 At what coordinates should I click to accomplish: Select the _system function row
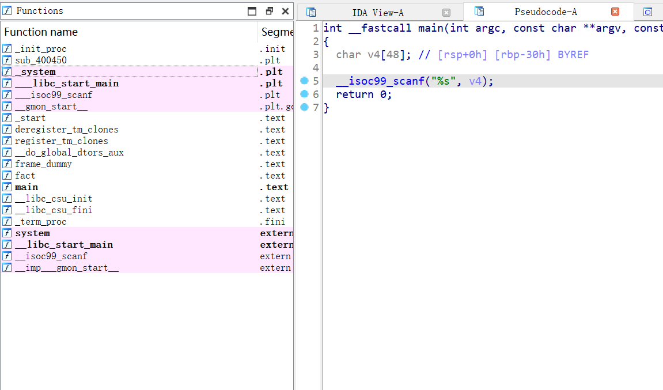[x=147, y=72]
